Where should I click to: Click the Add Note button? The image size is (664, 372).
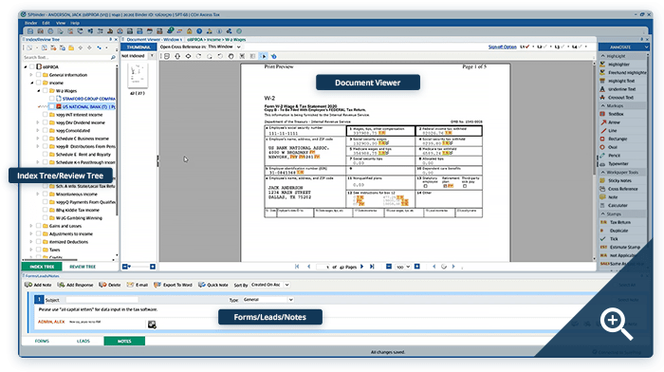(x=38, y=285)
